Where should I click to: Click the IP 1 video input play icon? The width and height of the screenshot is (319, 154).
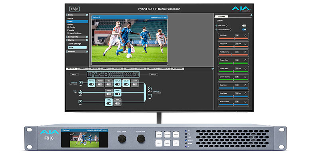tap(81, 82)
